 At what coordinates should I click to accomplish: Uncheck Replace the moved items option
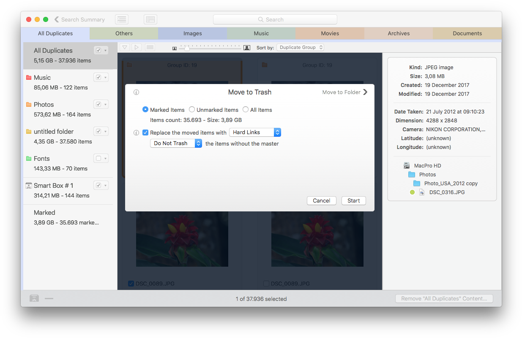pyautogui.click(x=145, y=132)
